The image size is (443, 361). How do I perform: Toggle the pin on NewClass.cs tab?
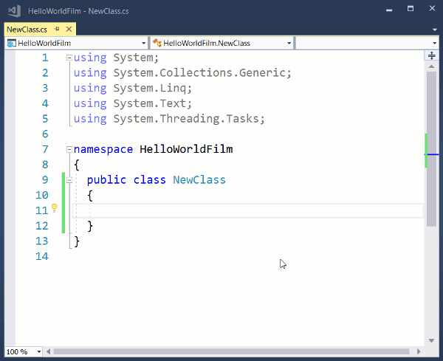point(57,30)
